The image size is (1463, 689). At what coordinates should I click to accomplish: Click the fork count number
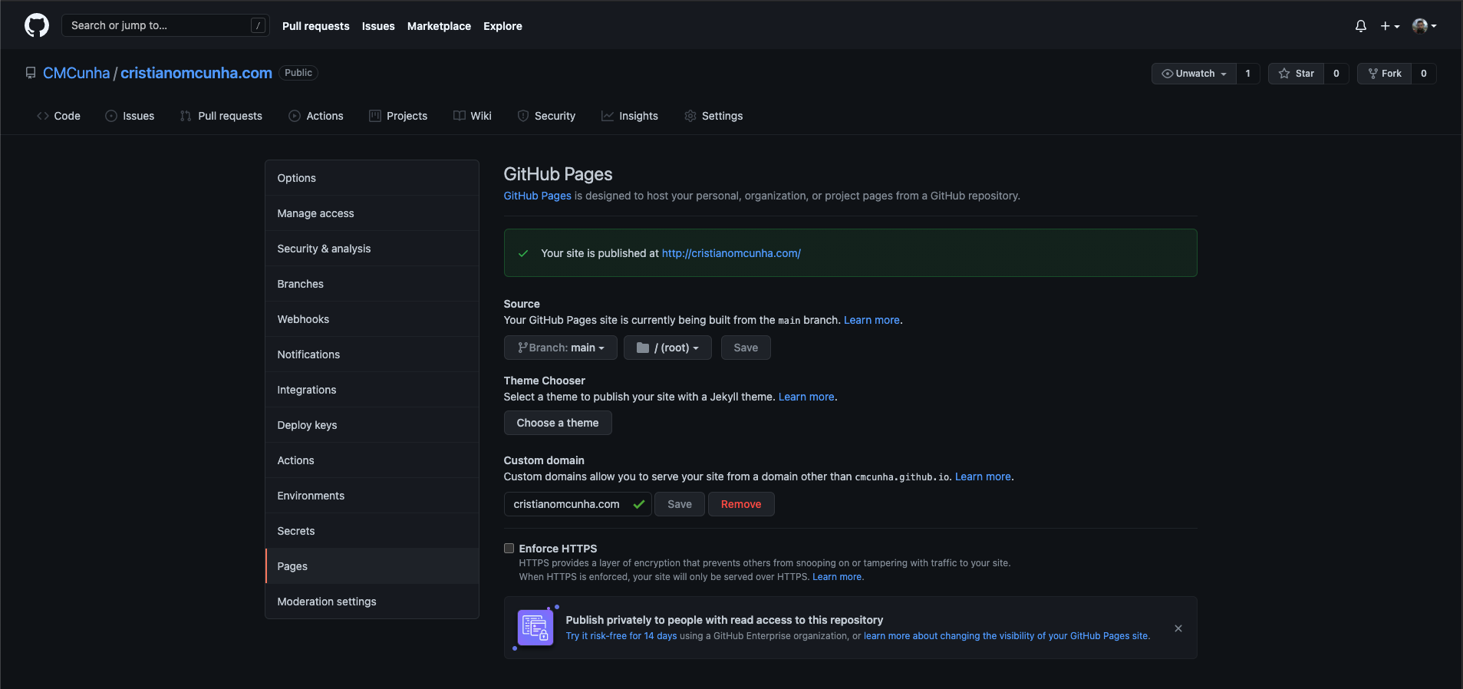(x=1424, y=74)
